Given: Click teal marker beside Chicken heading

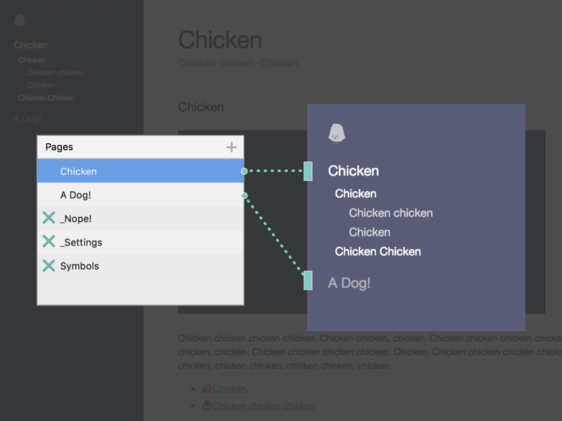Looking at the screenshot, I should point(308,171).
